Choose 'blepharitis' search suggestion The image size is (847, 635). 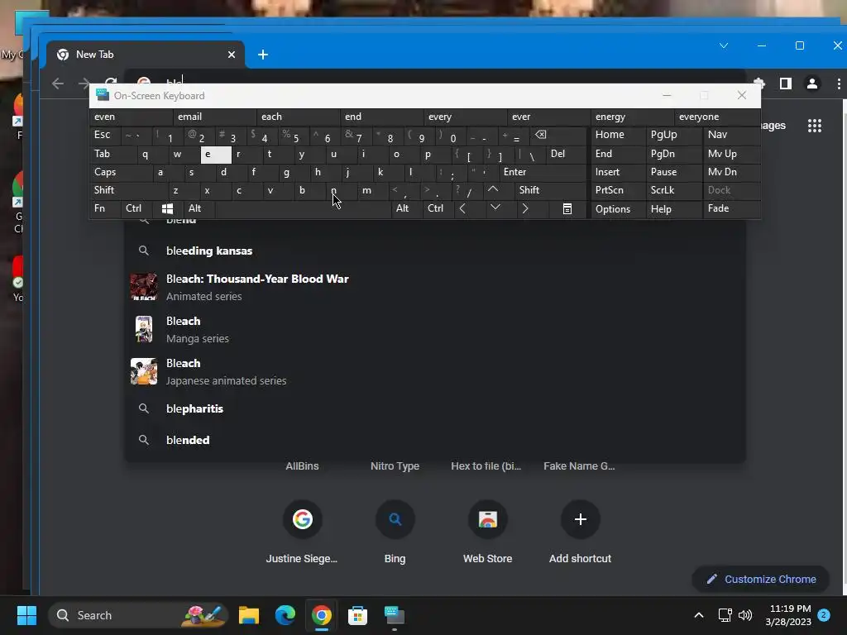(435, 408)
